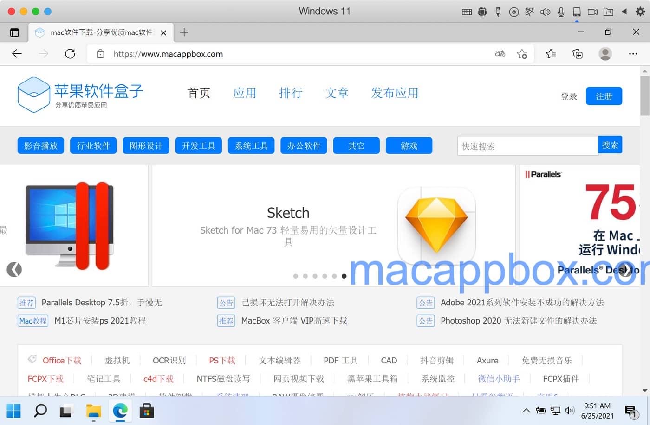Select the 办公软件 category
The height and width of the screenshot is (425, 650).
coord(304,146)
